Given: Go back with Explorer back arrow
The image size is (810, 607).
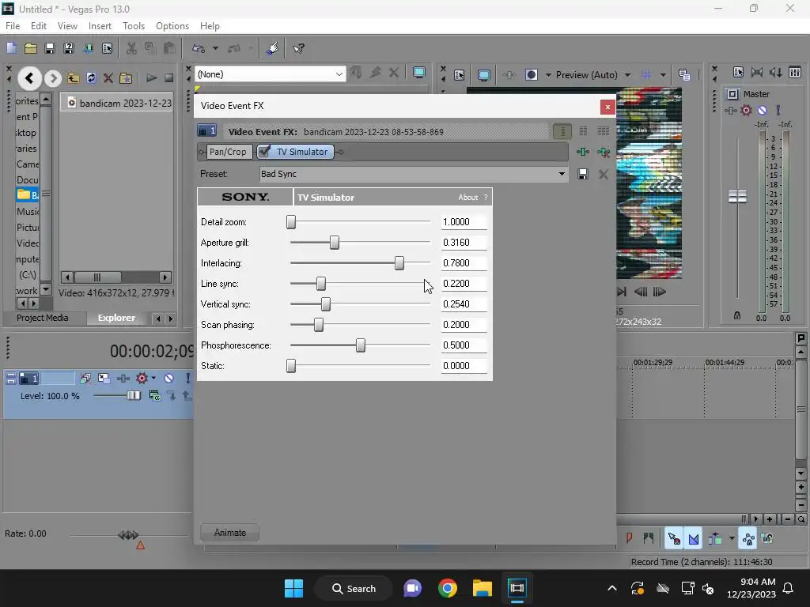Looking at the screenshot, I should click(29, 78).
